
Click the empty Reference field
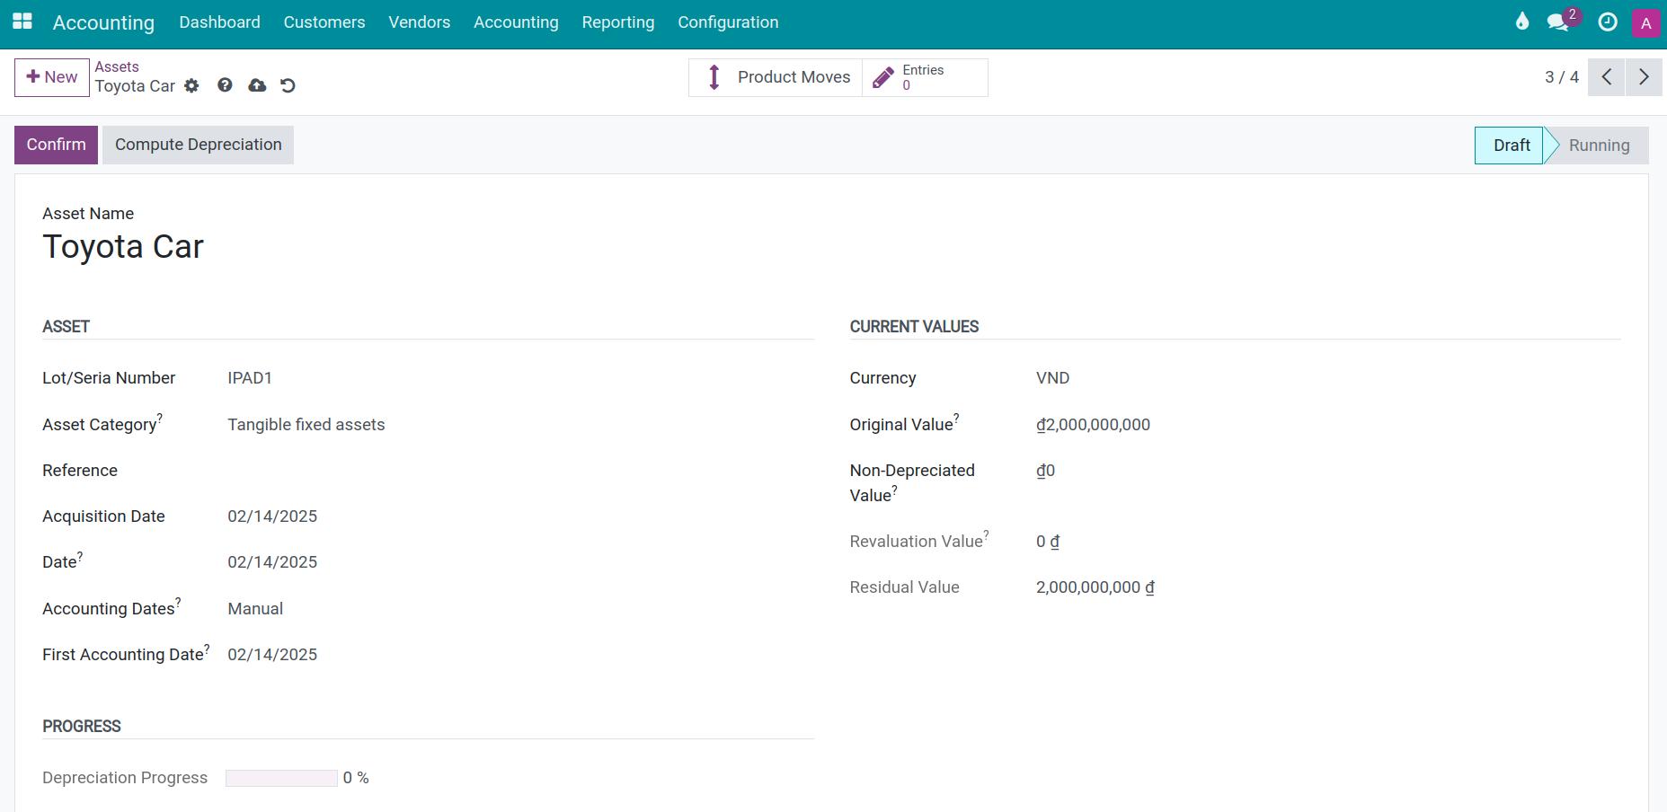coord(520,471)
